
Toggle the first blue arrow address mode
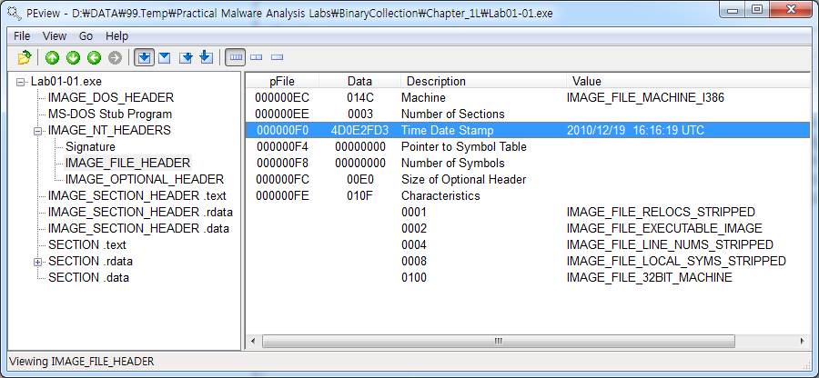(144, 58)
